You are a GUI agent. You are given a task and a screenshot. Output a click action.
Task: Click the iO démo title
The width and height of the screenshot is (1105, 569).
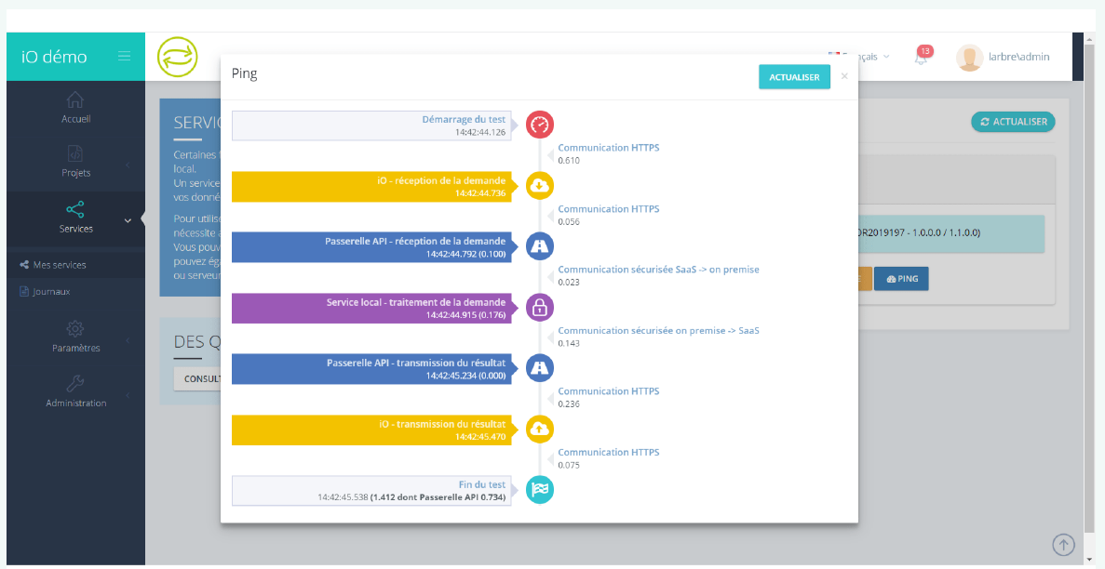pyautogui.click(x=54, y=57)
